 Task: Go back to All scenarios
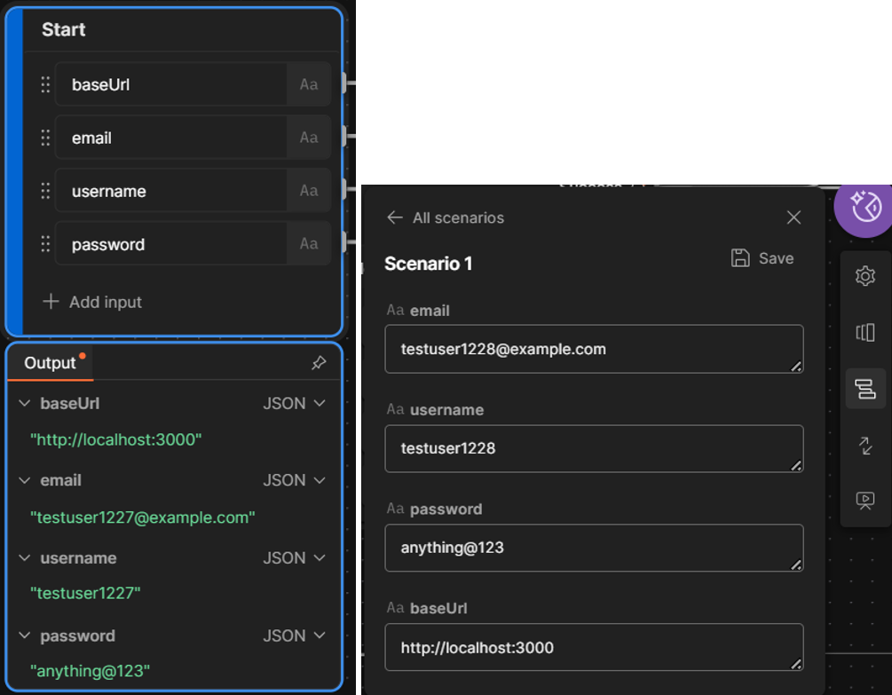446,218
